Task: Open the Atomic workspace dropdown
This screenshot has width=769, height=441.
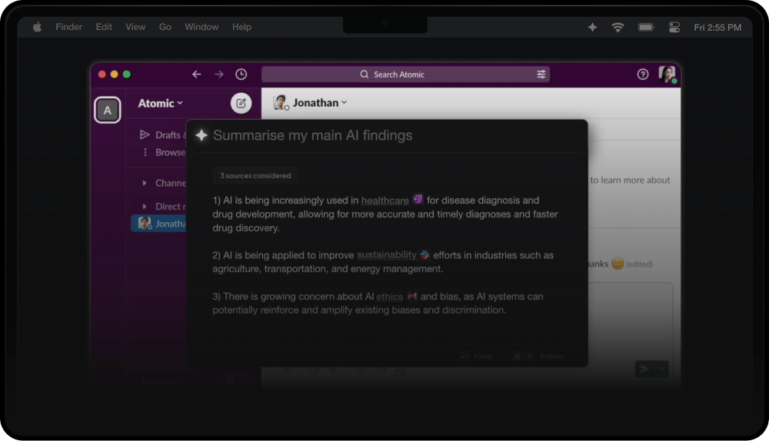Action: pyautogui.click(x=160, y=104)
